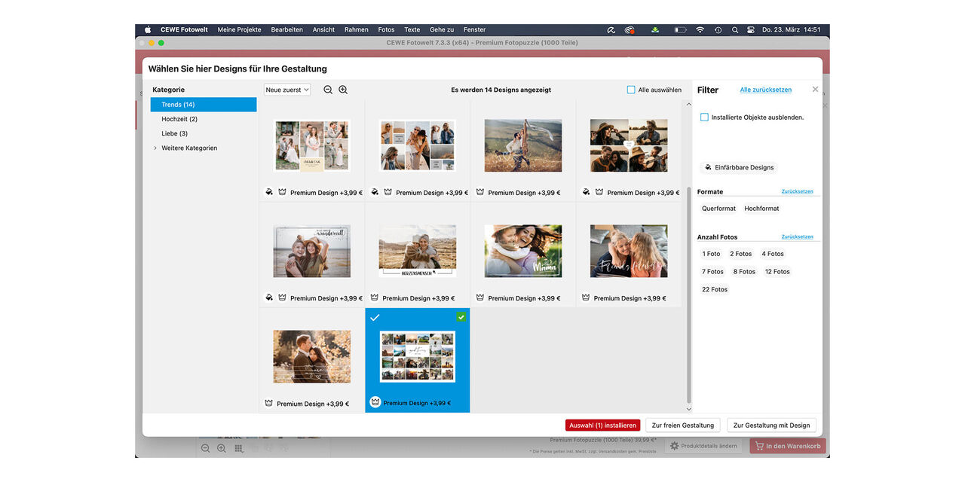Click the design grid's vertical scrollbar
The image size is (965, 482).
(x=688, y=294)
